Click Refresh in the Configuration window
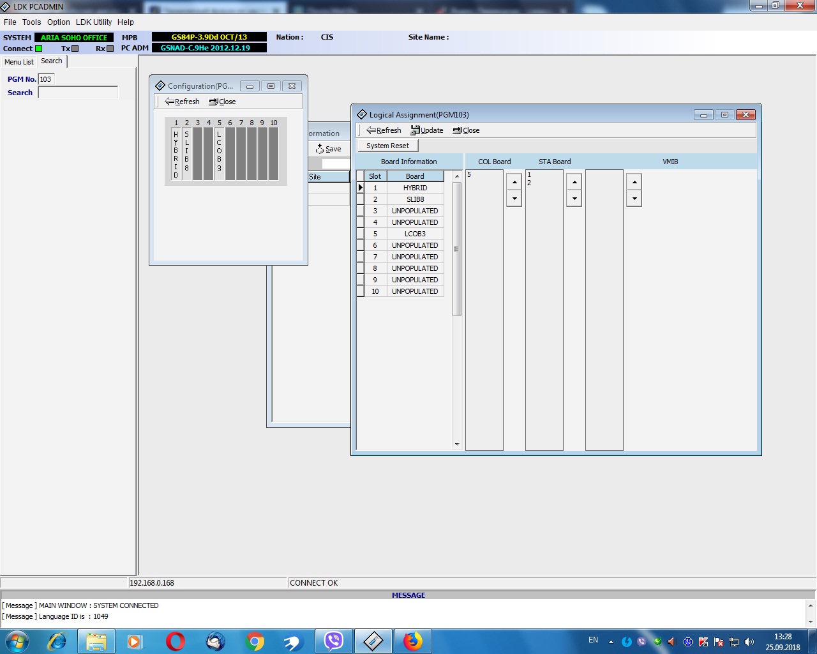The image size is (817, 654). tap(182, 102)
